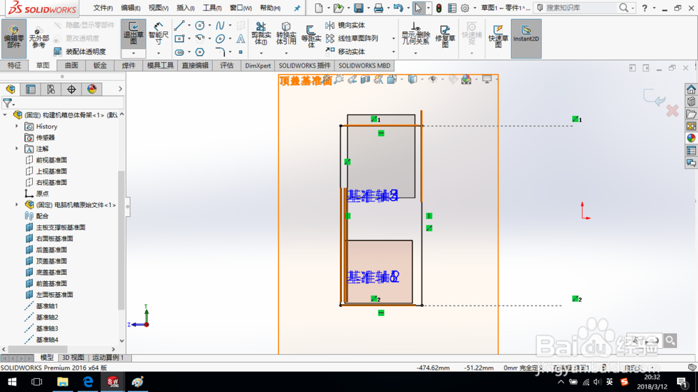Open the Options gear icon
Viewport: 698px width, 392px height.
[x=465, y=8]
